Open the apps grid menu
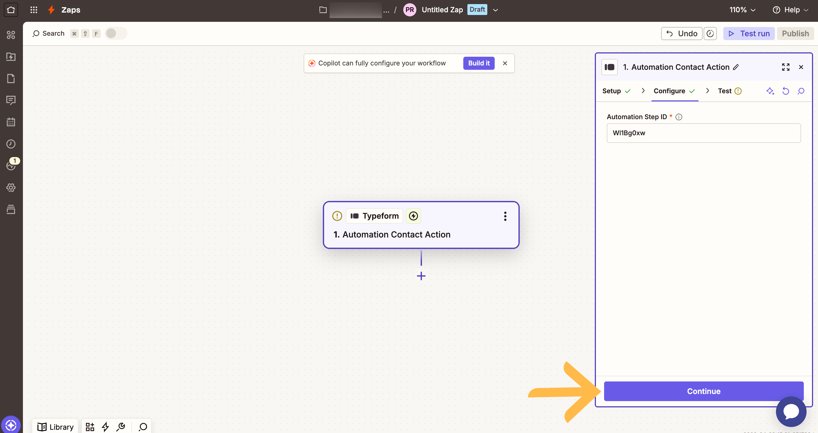 pos(34,10)
